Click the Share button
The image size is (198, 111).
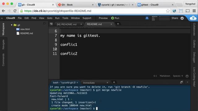coord(174,18)
